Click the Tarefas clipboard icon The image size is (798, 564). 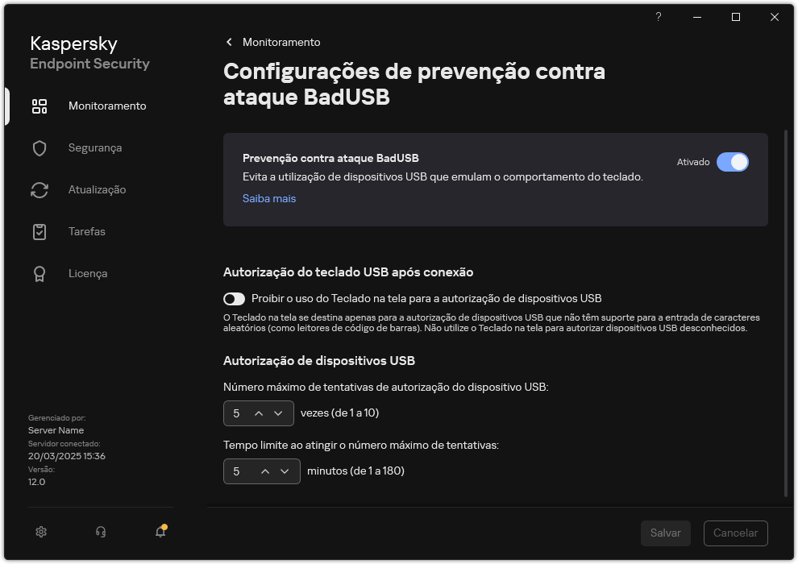point(39,231)
